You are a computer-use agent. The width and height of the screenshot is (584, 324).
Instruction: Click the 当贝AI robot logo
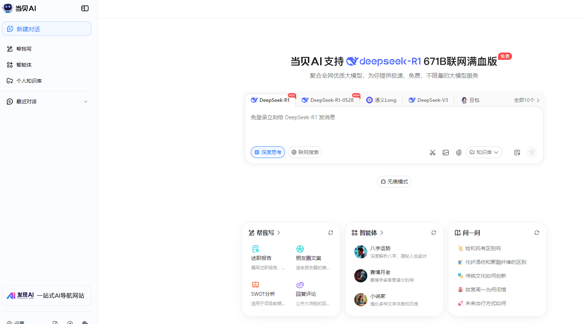click(x=7, y=8)
